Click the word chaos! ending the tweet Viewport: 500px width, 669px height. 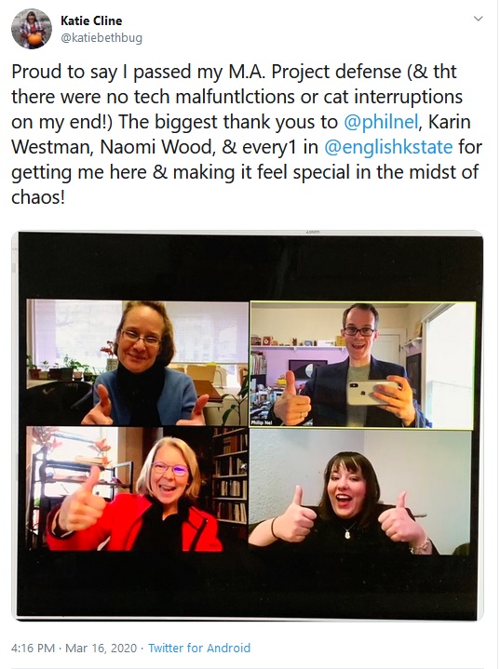pyautogui.click(x=38, y=197)
